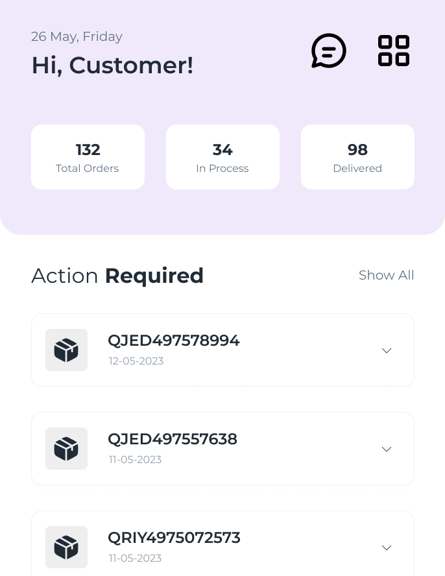Screen dimensions: 445x576
Task: Select order number QJED497557638
Action: click(172, 439)
